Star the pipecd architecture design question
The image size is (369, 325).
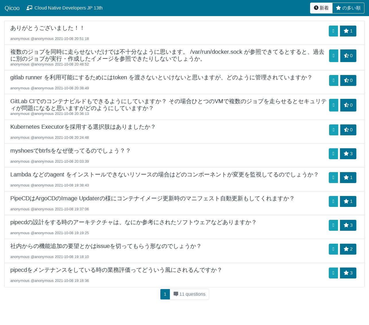(348, 225)
